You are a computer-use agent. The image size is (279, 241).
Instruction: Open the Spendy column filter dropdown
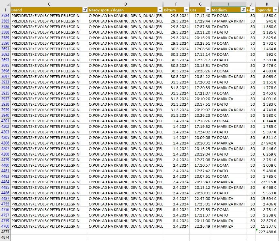click(275, 10)
